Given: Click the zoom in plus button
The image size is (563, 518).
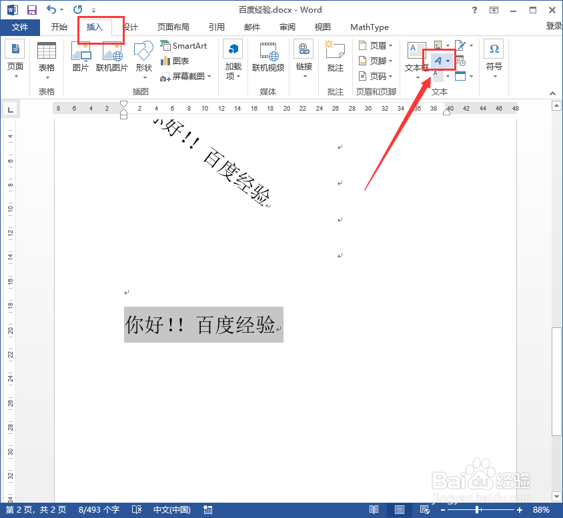Looking at the screenshot, I should point(520,510).
